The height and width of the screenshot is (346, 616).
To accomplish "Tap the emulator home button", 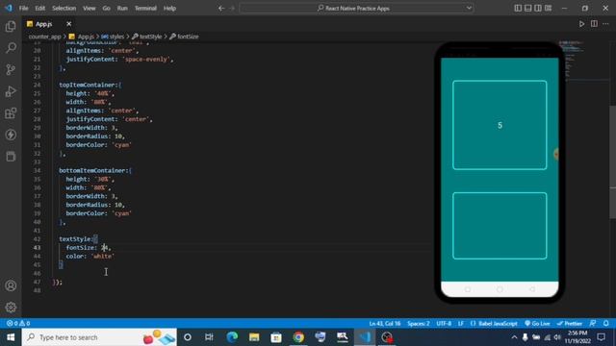I will [500, 289].
